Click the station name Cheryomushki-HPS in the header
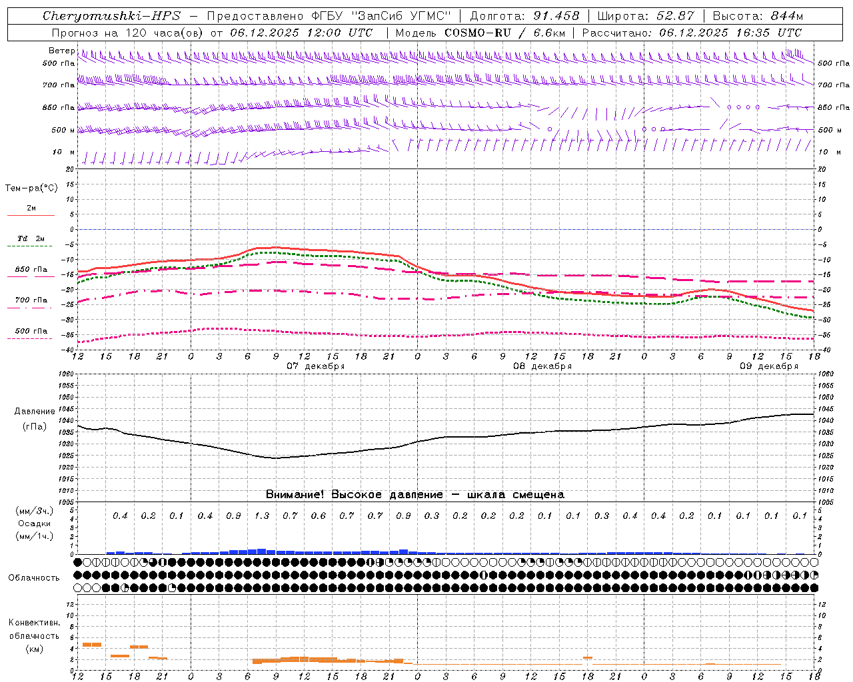Screen dimensions: 853x682 111,16
